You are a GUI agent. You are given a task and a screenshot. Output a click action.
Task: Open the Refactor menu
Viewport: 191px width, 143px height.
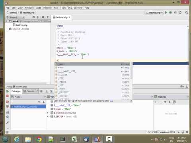47,8
